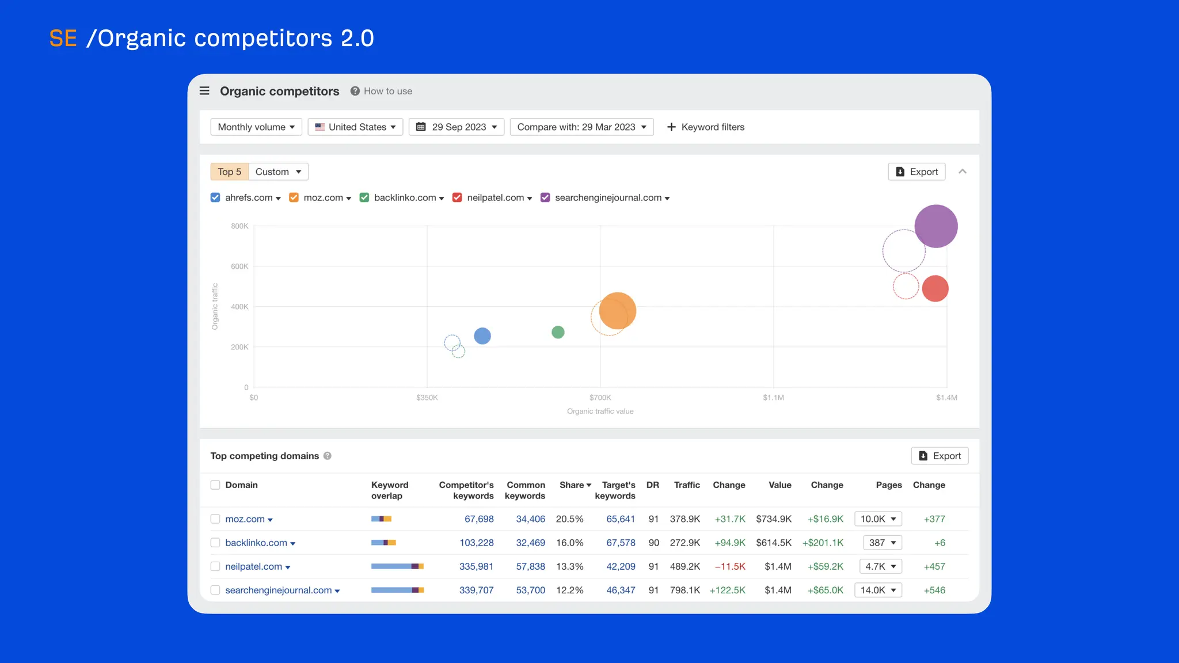Uncheck searchenginejournal.com in the chart legend
The height and width of the screenshot is (663, 1179).
click(x=545, y=197)
